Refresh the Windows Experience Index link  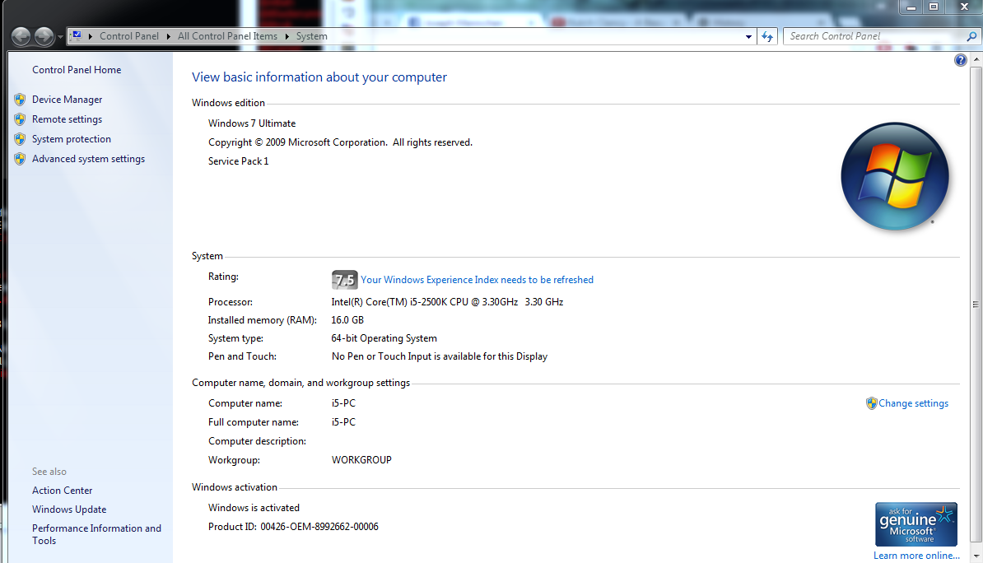pos(477,280)
